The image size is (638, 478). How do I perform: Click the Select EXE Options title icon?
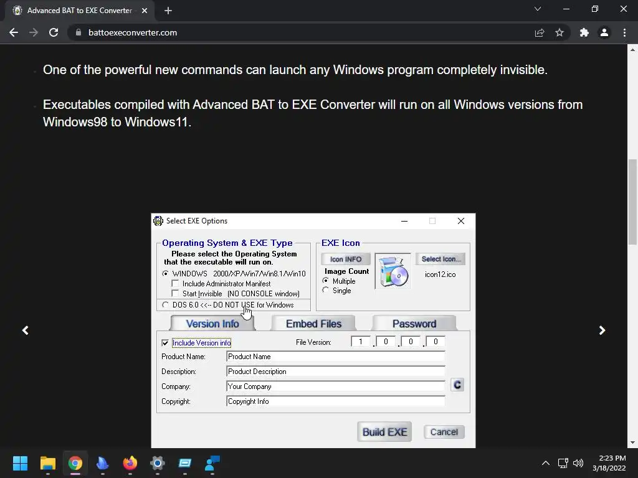pos(158,221)
